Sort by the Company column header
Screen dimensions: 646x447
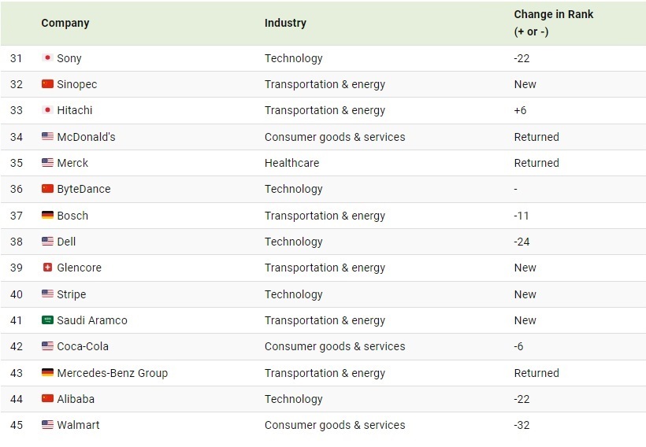[65, 23]
